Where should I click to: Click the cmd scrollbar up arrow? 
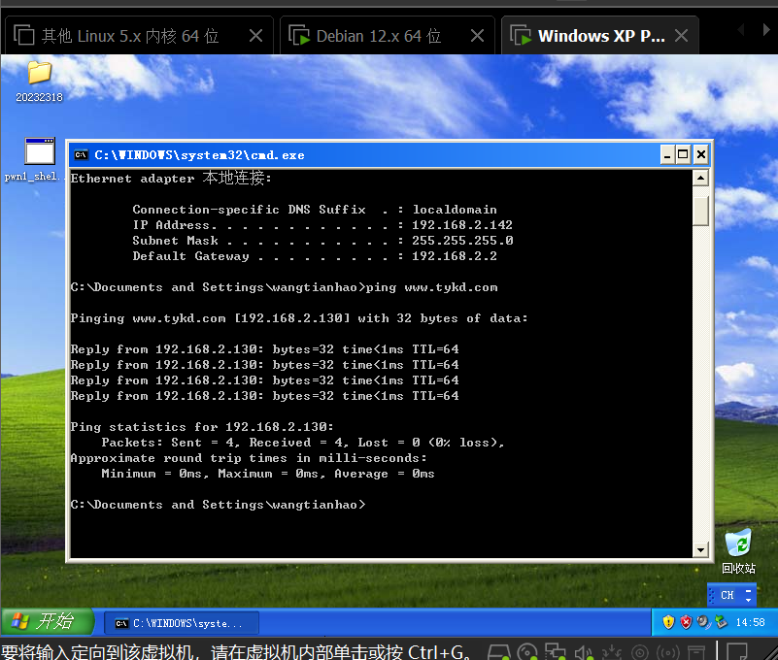coord(700,178)
